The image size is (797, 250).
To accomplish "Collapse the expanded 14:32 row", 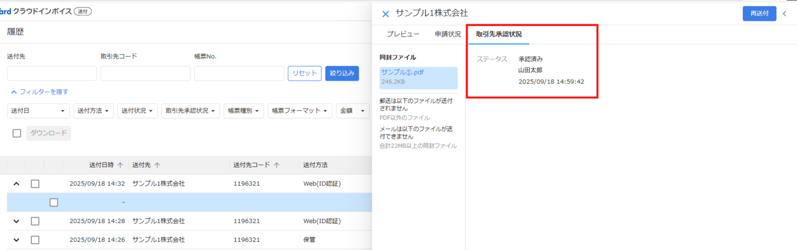I will [x=17, y=184].
